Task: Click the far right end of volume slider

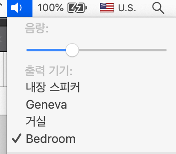Action: [x=165, y=50]
